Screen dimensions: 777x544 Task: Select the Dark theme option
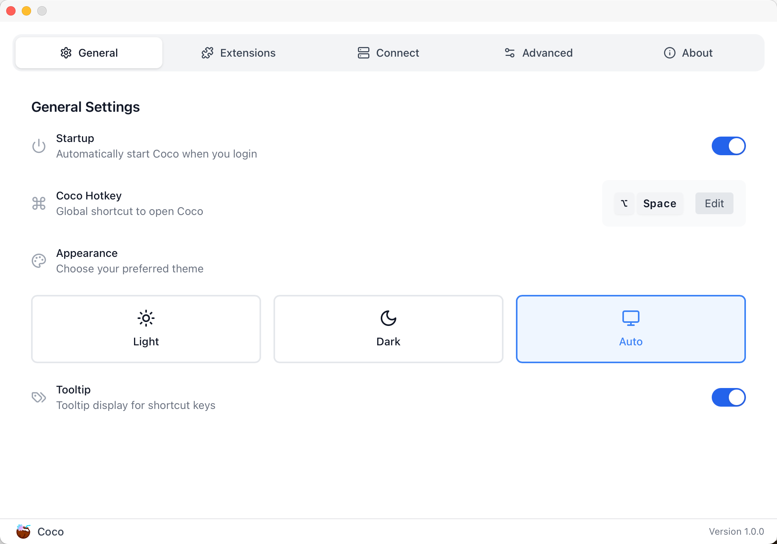pyautogui.click(x=388, y=329)
